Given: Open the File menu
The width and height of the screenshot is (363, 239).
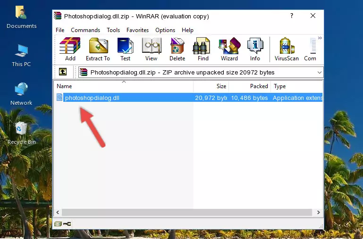Looking at the screenshot, I should [60, 30].
